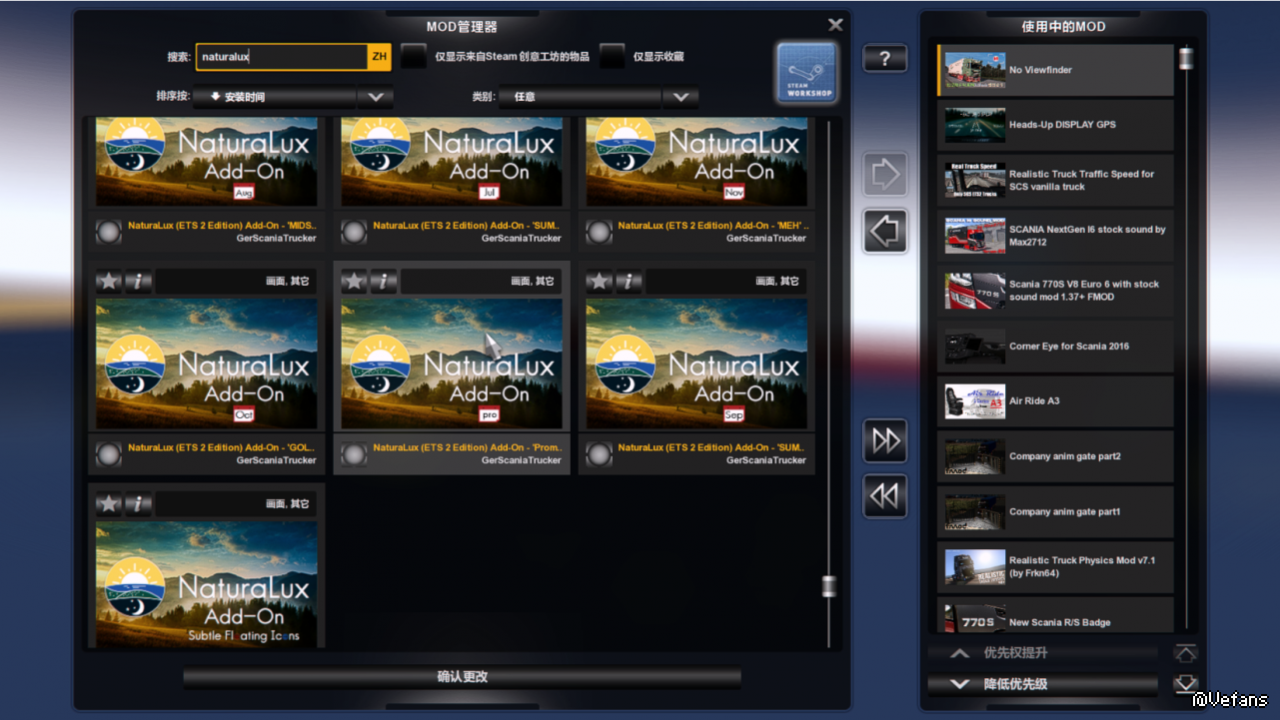The width and height of the screenshot is (1280, 720).
Task: Open the Steam Workshop
Action: (807, 72)
